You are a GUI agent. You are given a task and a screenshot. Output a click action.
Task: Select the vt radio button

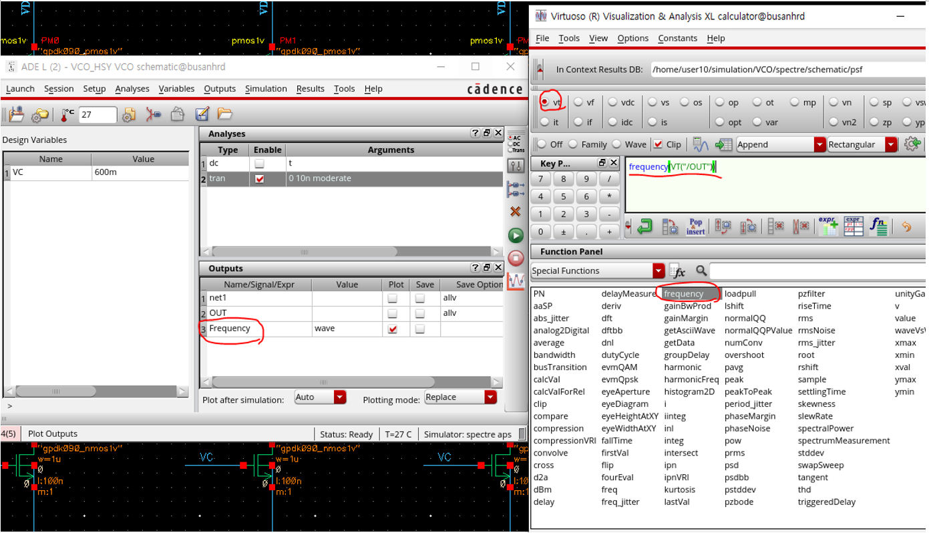click(x=545, y=102)
